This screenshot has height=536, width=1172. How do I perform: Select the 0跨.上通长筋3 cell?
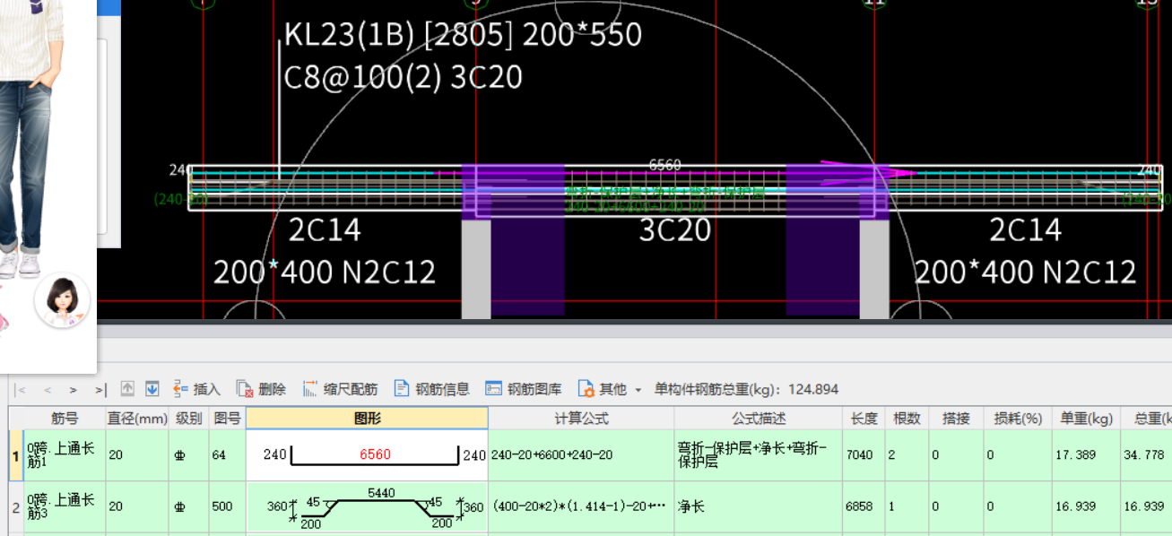(x=65, y=507)
